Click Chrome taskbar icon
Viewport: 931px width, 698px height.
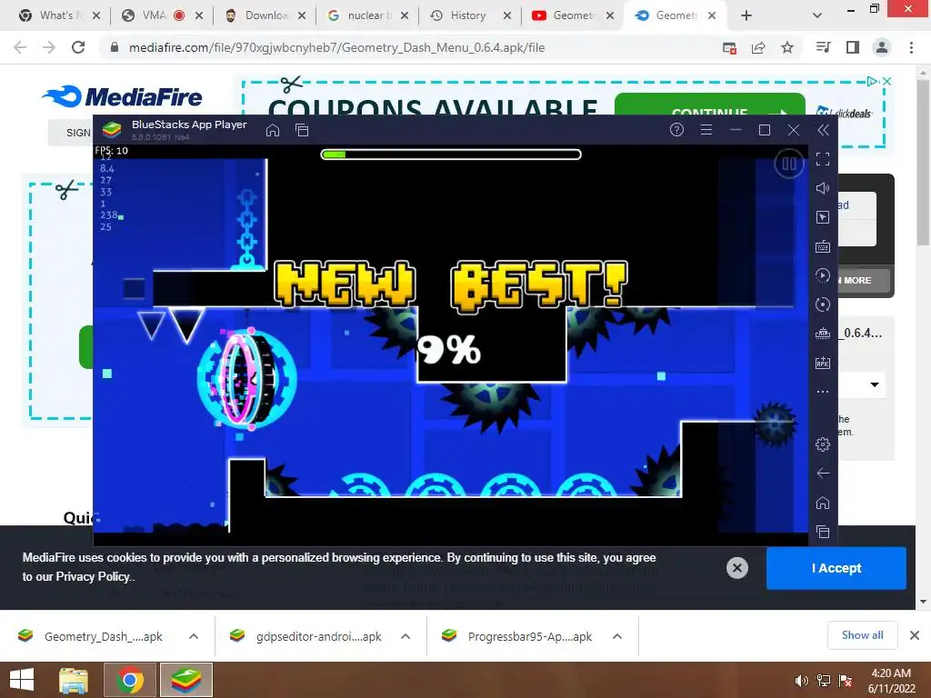(x=129, y=680)
